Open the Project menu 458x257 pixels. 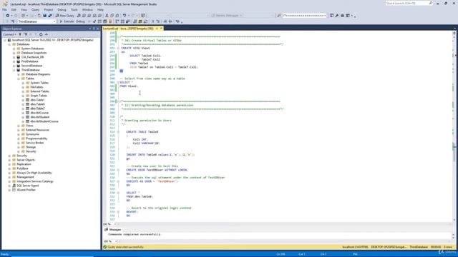coord(49,9)
